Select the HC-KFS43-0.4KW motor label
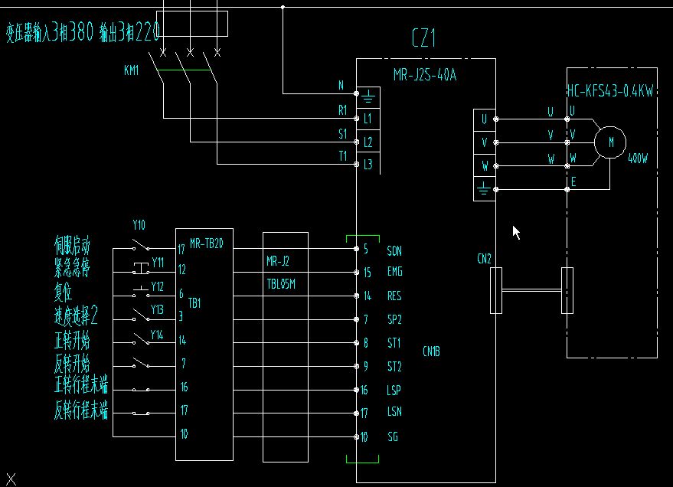 [610, 92]
